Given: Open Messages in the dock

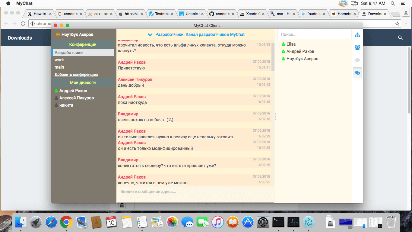Looking at the screenshot, I should (187, 222).
